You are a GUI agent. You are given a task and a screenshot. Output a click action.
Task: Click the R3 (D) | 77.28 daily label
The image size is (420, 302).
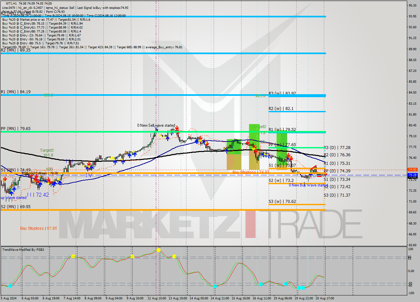coord(337,148)
